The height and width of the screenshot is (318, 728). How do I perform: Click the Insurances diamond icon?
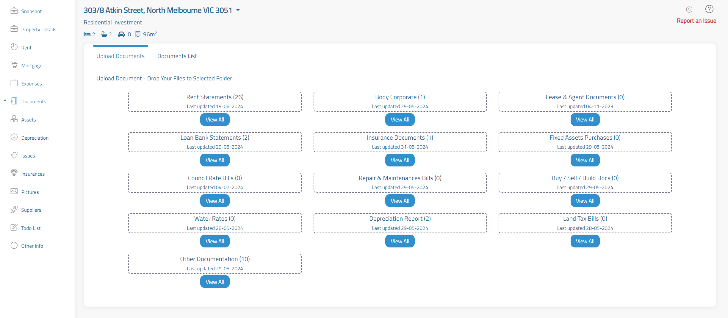tap(14, 173)
